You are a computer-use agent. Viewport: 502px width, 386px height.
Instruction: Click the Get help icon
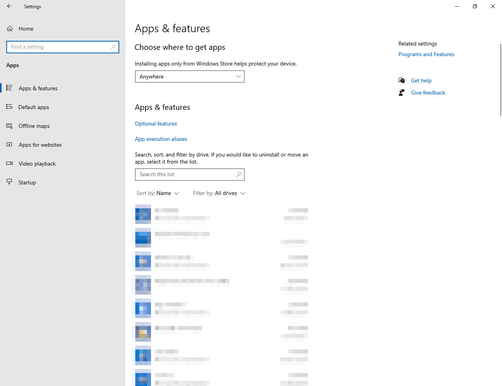[x=402, y=80]
